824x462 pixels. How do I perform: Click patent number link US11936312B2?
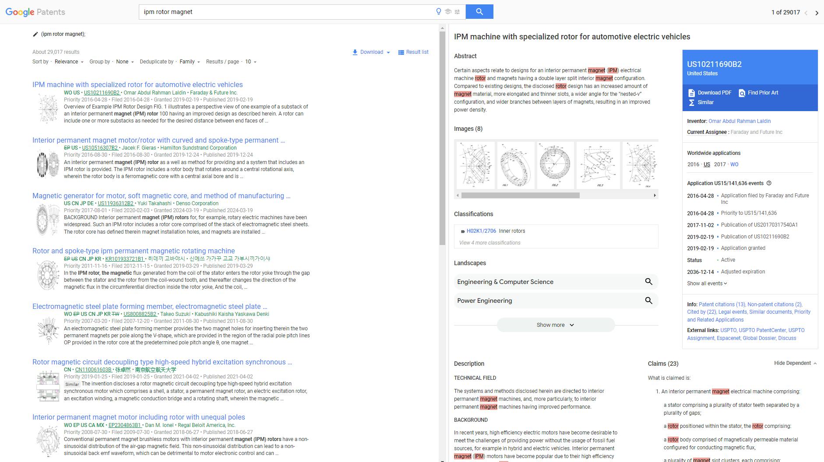pyautogui.click(x=116, y=203)
